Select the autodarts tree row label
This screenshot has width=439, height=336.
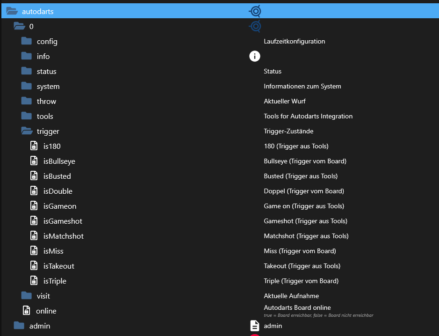click(38, 12)
